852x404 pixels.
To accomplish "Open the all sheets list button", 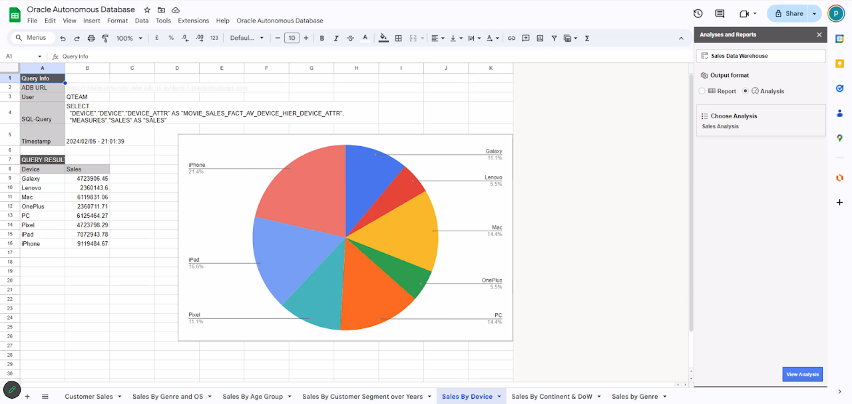I will click(45, 397).
